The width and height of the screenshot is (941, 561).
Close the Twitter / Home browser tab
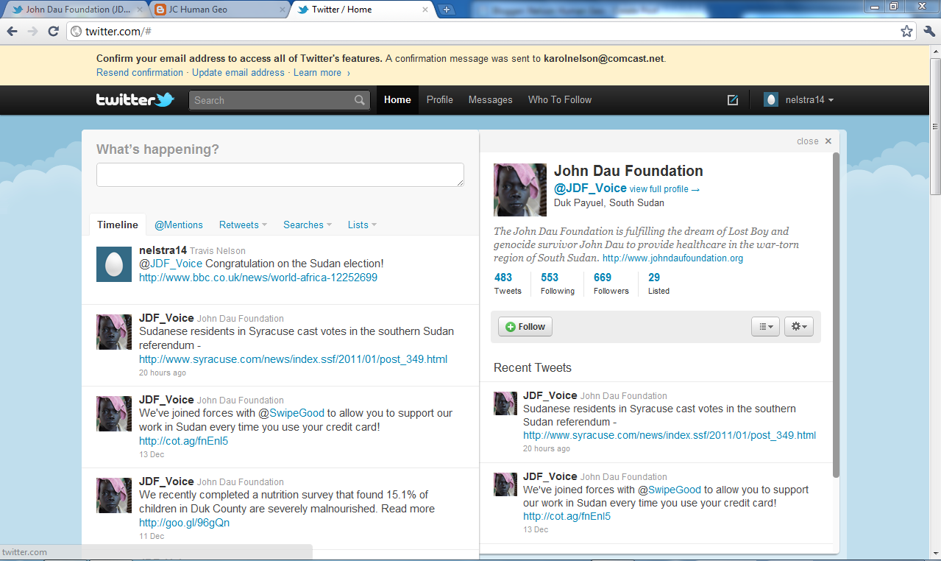[x=425, y=10]
